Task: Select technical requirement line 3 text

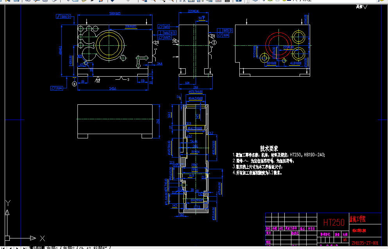Action: (x=257, y=167)
